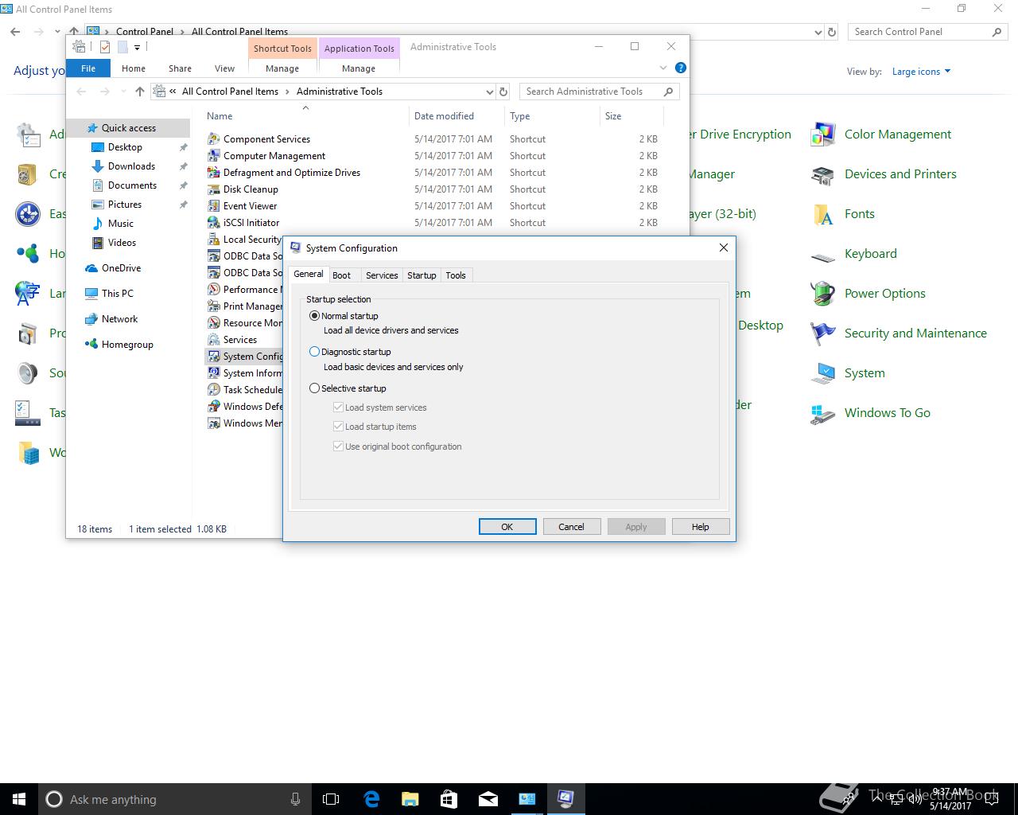Select Downloads in the navigation pane
1018x815 pixels.
[x=131, y=166]
